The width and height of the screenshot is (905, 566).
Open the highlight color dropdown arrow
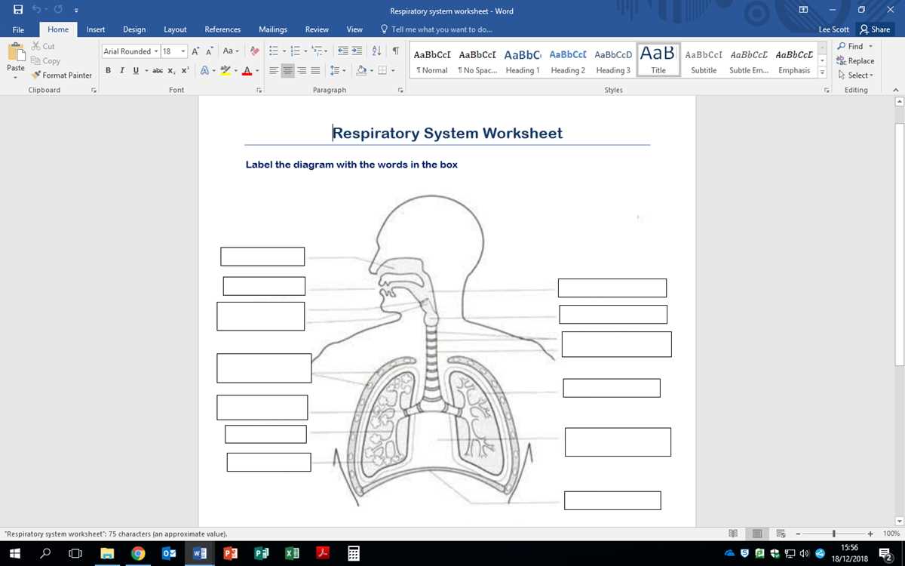coord(236,70)
